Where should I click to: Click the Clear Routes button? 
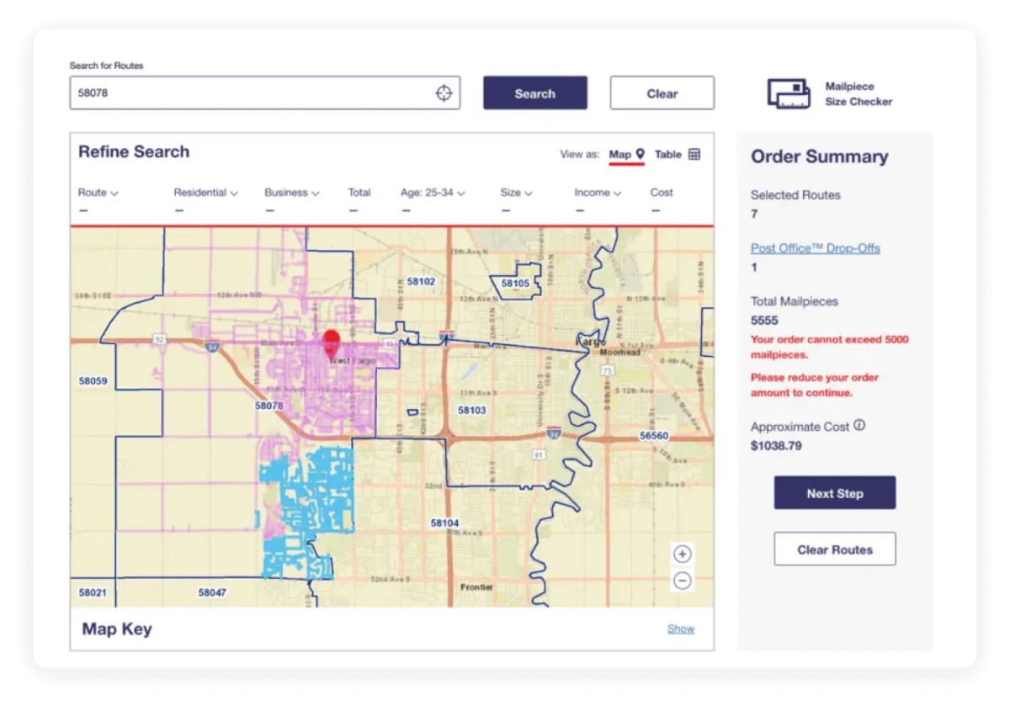pos(834,548)
